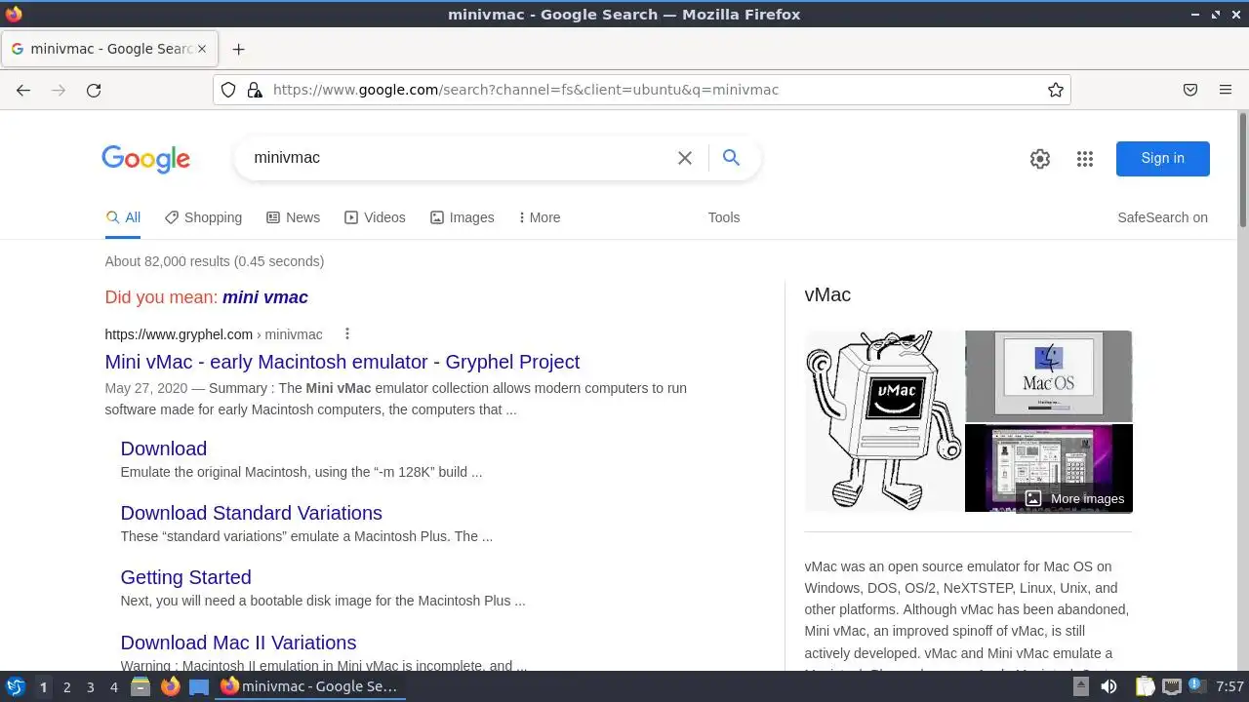
Task: Open a new tab with plus button
Action: 238,49
